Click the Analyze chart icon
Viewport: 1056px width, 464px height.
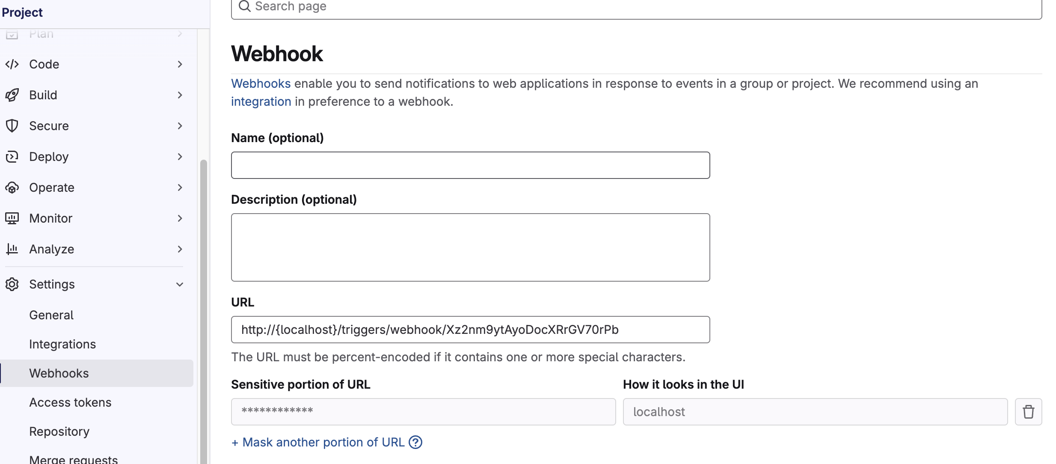click(12, 249)
